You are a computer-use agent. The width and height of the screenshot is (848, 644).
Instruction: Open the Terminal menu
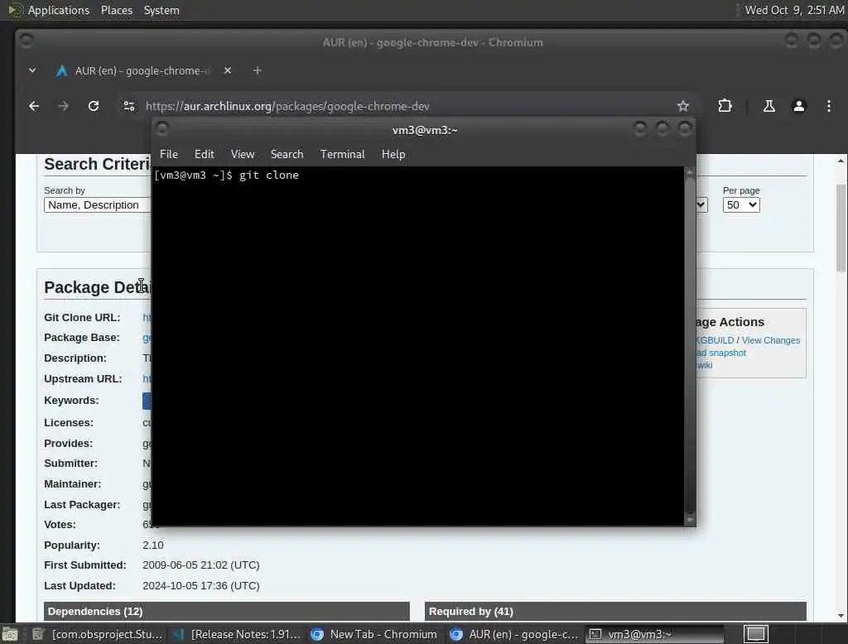342,154
